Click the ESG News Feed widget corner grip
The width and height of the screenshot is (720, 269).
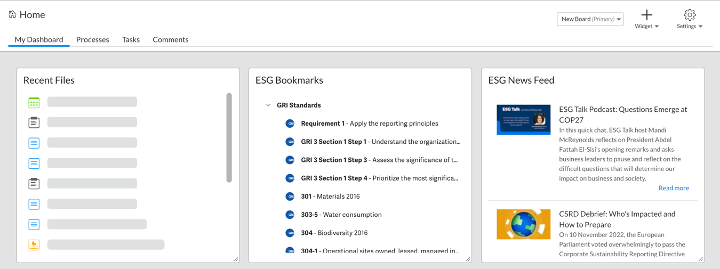pos(701,259)
